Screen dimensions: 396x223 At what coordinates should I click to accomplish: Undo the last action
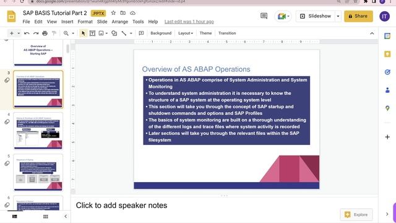click(x=27, y=33)
